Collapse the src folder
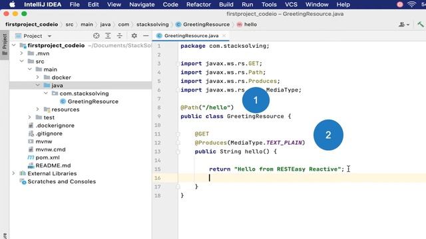426x239 pixels. tap(22, 61)
